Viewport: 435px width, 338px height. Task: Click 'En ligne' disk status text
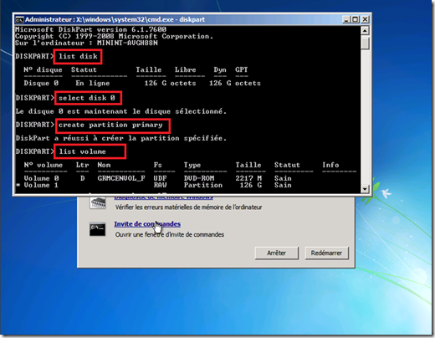93,83
